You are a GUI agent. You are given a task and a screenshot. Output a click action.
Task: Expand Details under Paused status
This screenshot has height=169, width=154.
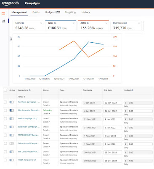[x=46, y=147]
